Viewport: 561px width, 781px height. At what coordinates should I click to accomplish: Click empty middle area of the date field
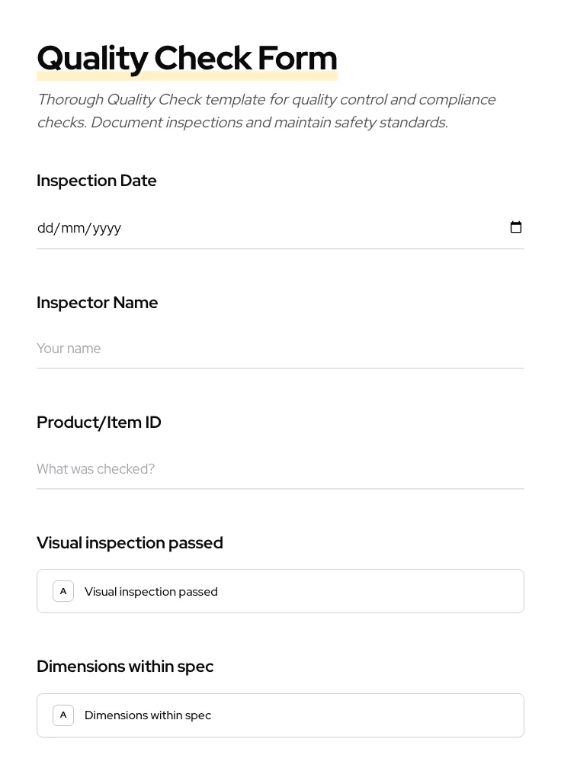click(305, 228)
